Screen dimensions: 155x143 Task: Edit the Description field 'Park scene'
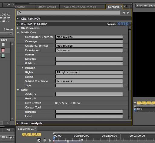(89, 50)
